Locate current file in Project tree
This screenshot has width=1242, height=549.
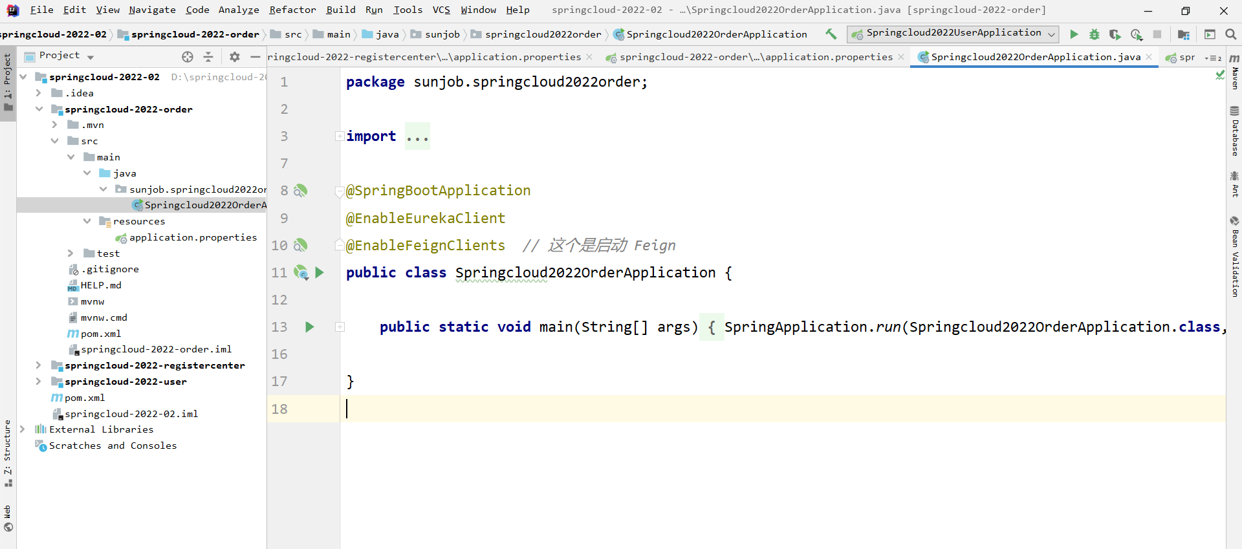click(188, 57)
